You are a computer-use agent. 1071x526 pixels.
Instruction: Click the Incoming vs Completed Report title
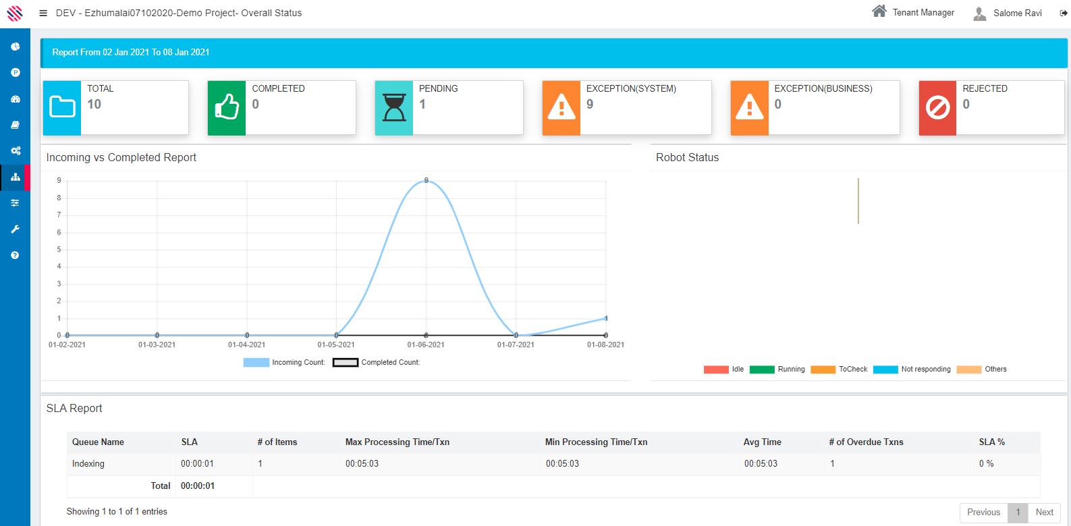click(121, 158)
